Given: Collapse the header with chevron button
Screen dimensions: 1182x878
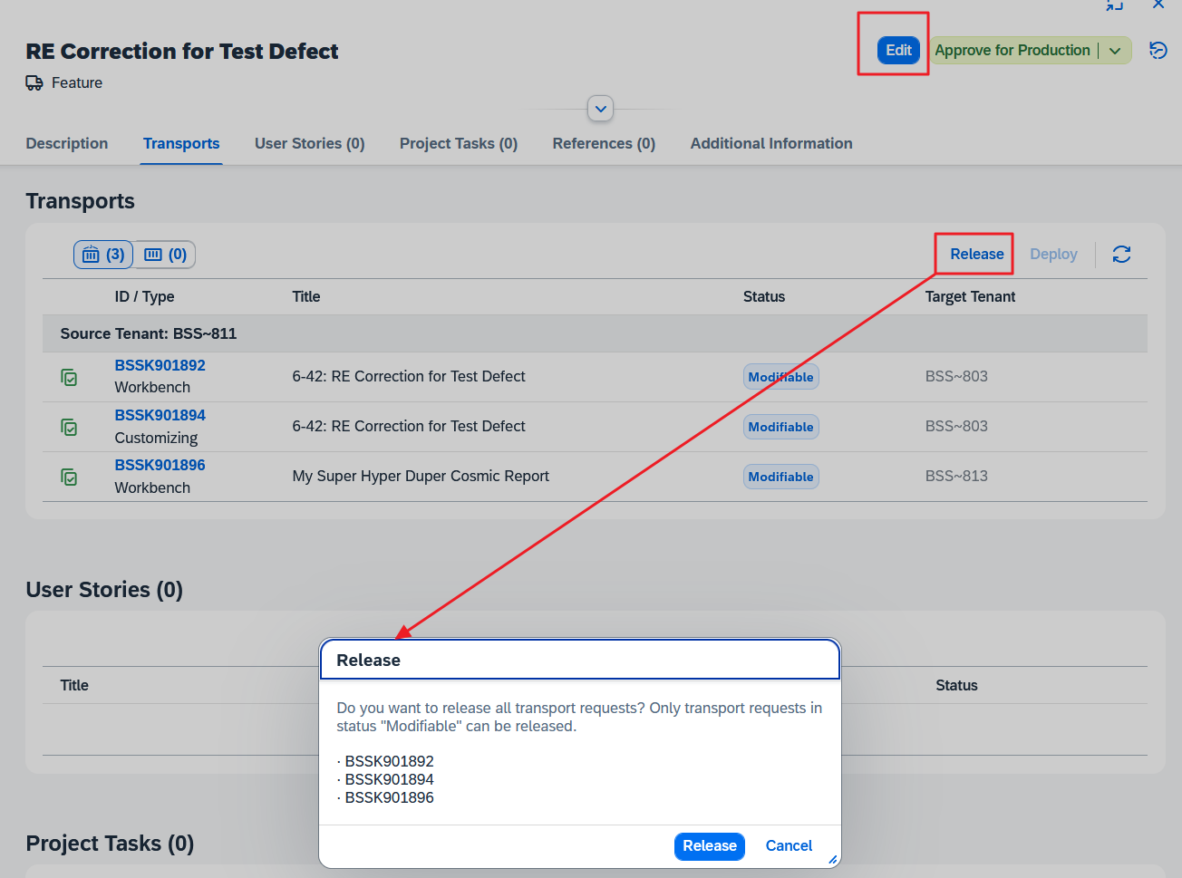Looking at the screenshot, I should (600, 109).
